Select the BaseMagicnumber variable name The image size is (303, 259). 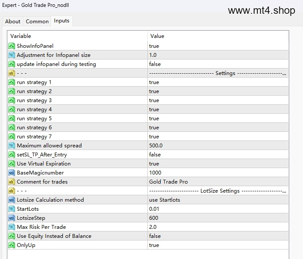point(40,173)
